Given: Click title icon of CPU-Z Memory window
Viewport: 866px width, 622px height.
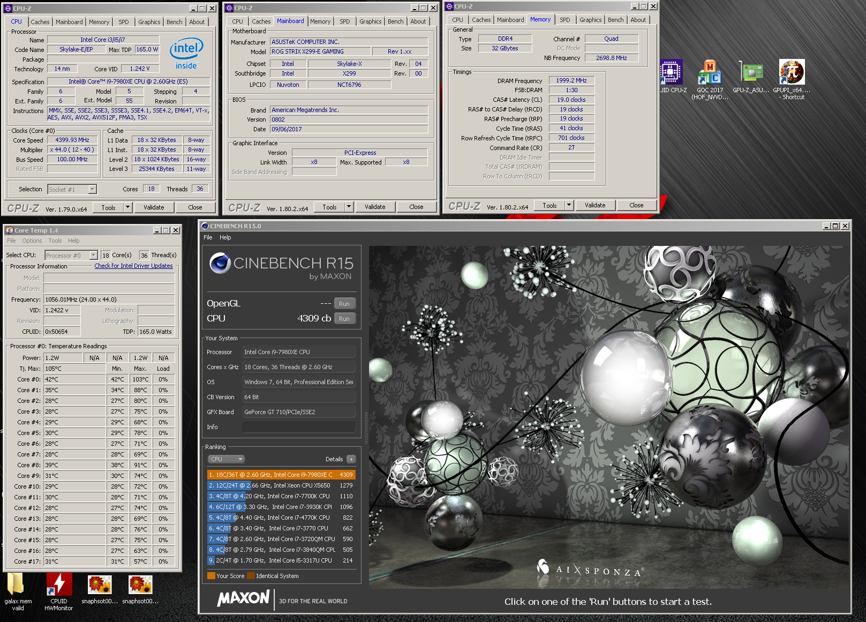Looking at the screenshot, I should (449, 6).
